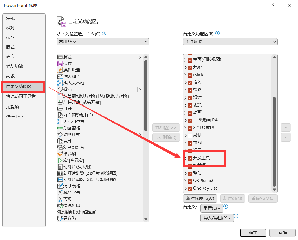The image size is (298, 240).
Task: Open the 快速访问工具栏 settings page
Action: pyautogui.click(x=21, y=96)
